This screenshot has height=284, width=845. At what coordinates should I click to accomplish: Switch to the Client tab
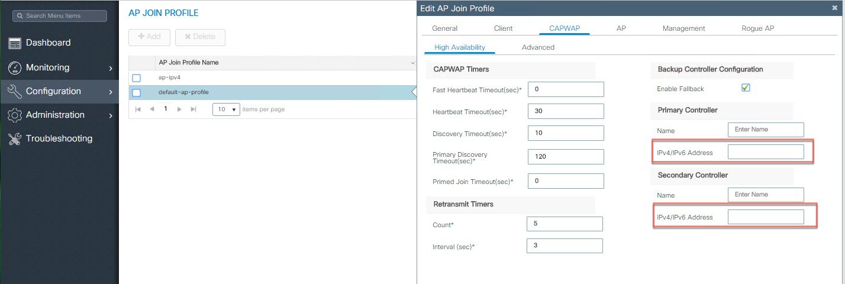[503, 28]
